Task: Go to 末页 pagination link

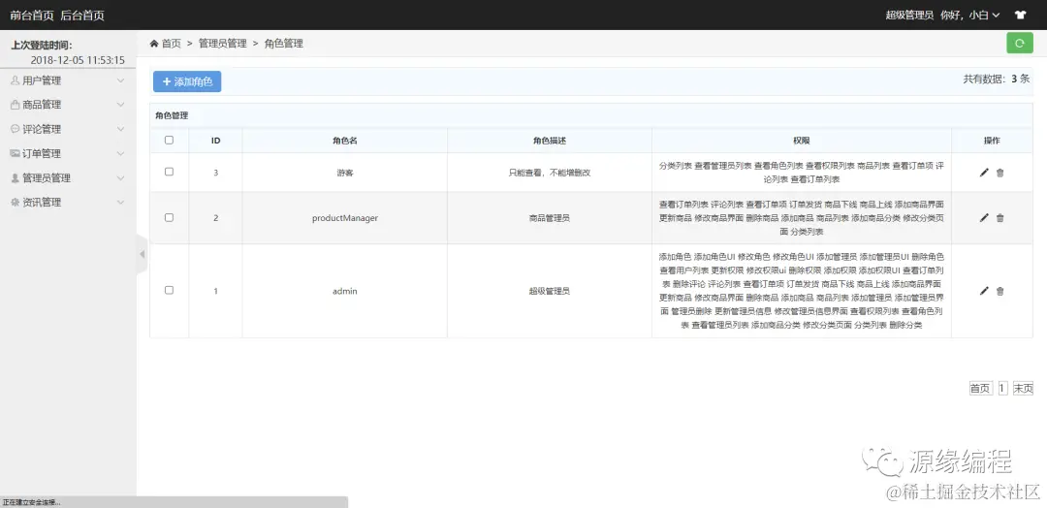Action: 1023,389
